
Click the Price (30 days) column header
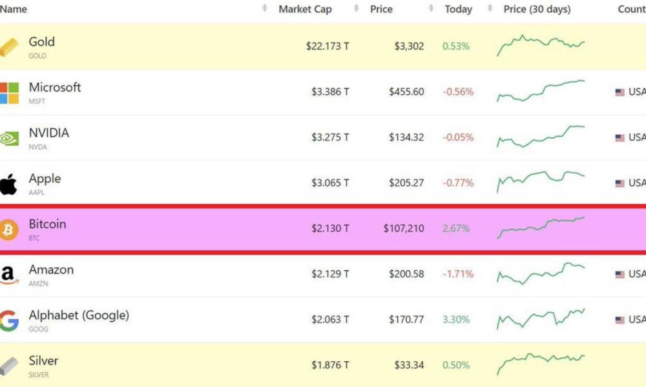[537, 9]
